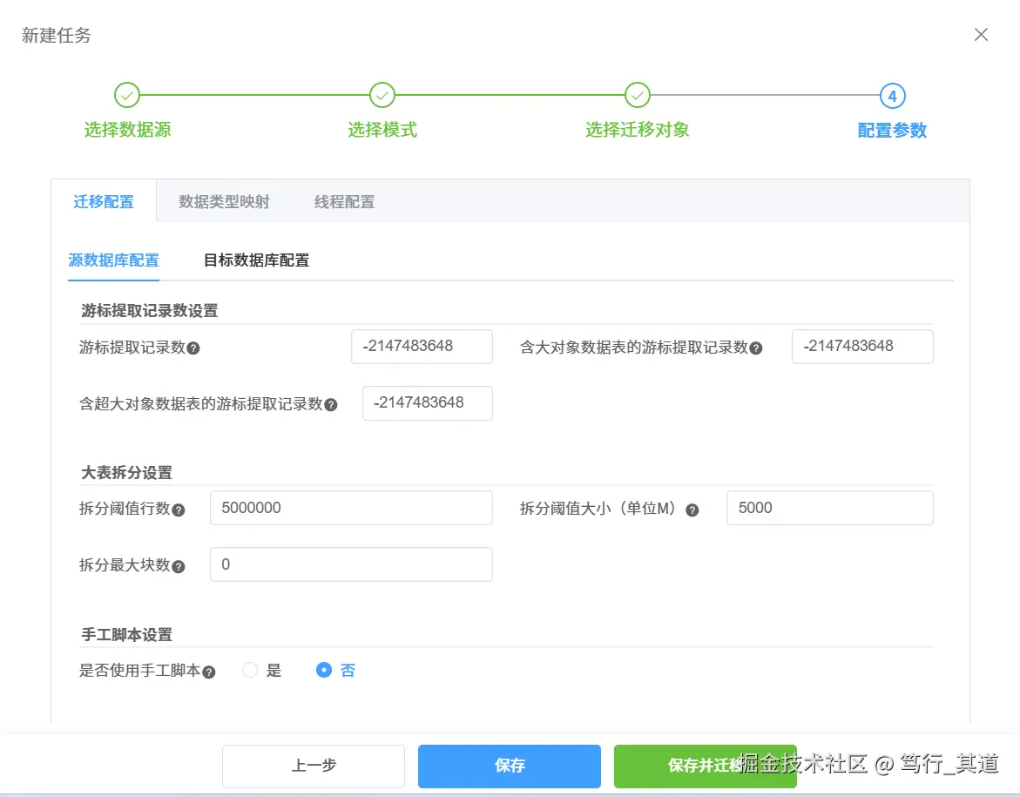The image size is (1020, 797).
Task: Click the 保存 button
Action: pyautogui.click(x=509, y=766)
